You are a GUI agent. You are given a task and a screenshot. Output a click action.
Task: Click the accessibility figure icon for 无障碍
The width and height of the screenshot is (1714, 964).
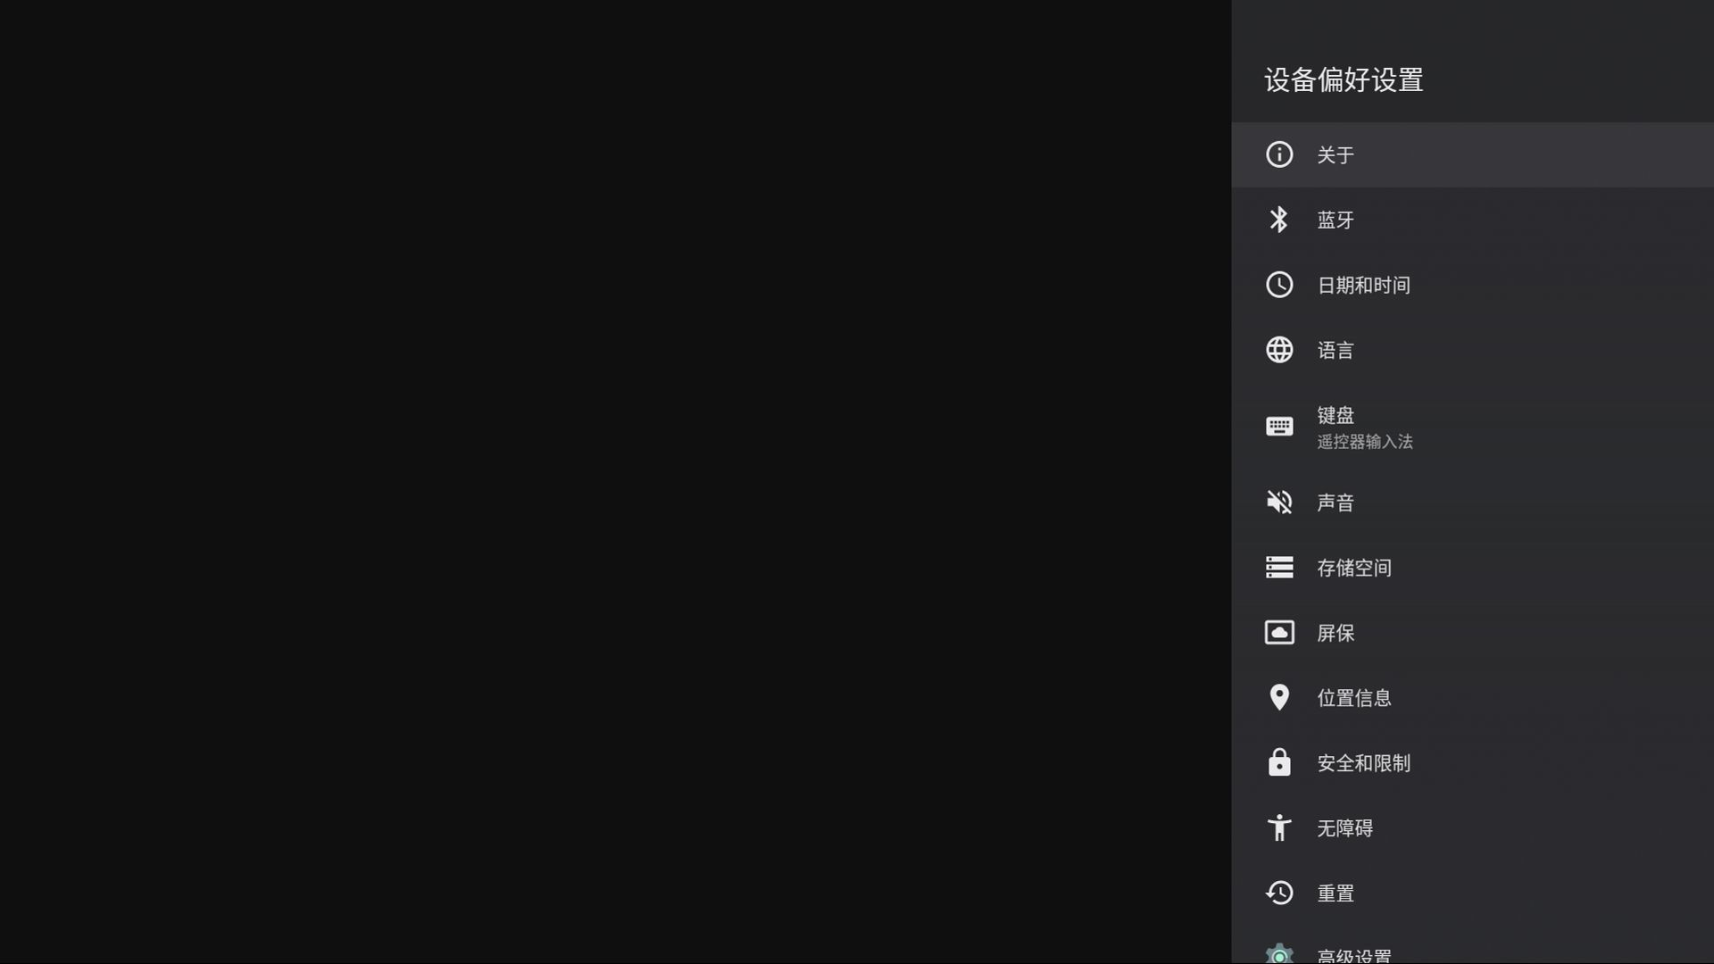pos(1279,827)
